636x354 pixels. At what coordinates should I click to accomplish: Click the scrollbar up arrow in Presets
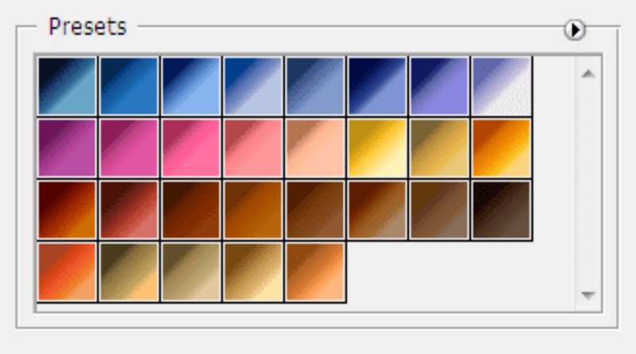pos(588,74)
